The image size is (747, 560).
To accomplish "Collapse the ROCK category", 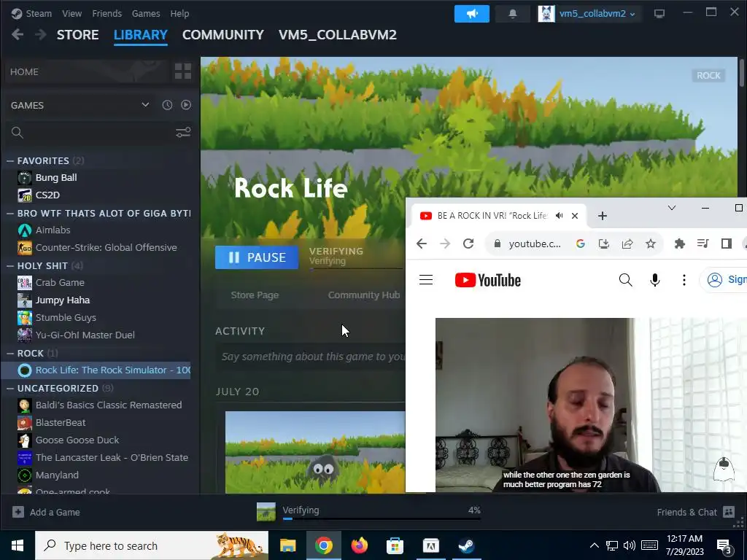I will pyautogui.click(x=10, y=354).
